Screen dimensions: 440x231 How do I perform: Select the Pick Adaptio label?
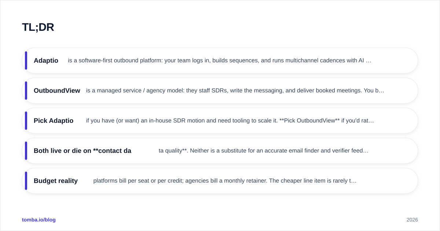pos(54,121)
